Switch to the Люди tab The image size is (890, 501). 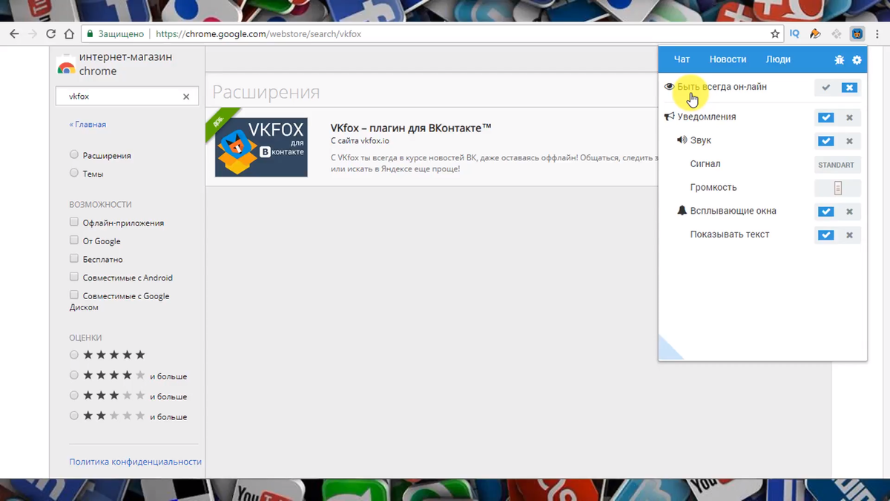(778, 59)
